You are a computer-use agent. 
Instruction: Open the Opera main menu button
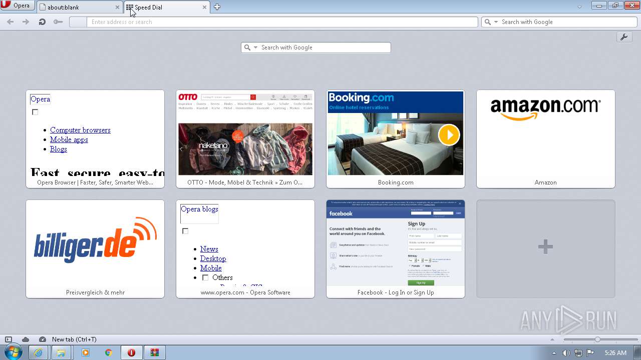point(18,5)
